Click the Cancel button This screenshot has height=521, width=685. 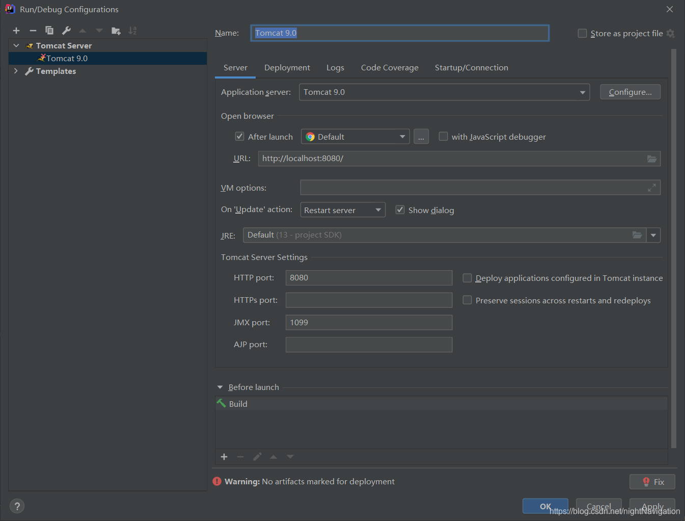coord(599,506)
